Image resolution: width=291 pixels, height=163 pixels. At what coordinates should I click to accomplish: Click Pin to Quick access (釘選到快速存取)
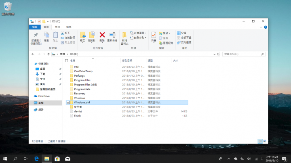tap(36, 38)
